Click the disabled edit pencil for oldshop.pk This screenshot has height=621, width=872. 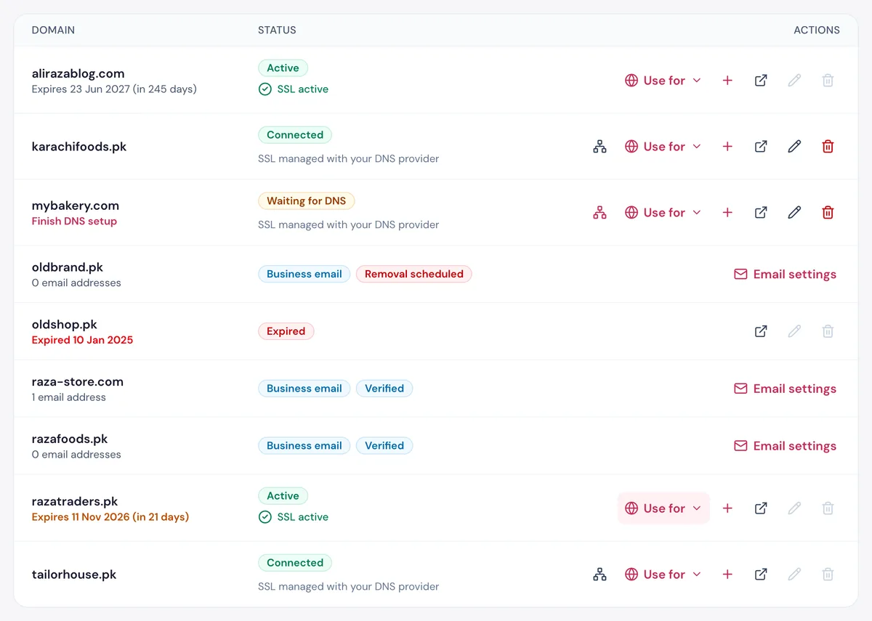click(x=794, y=331)
